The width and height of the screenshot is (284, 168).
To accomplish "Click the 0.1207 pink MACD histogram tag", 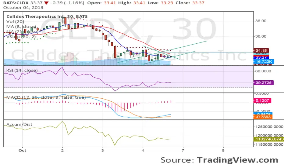I will pyautogui.click(x=262, y=100).
